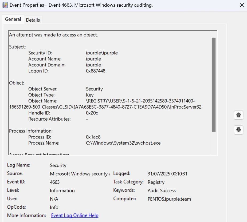Show the previous event with up arrow
The height and width of the screenshot is (222, 247).
point(238,115)
